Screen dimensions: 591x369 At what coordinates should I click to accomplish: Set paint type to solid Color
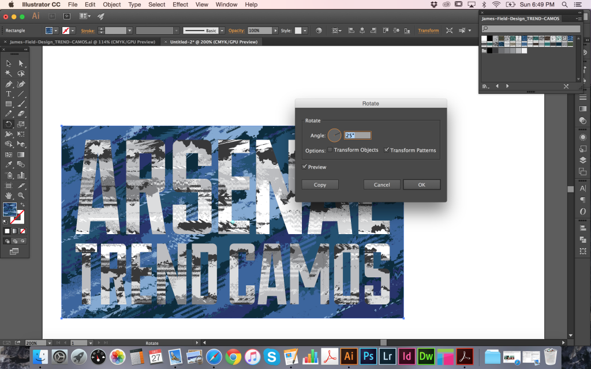tap(7, 231)
